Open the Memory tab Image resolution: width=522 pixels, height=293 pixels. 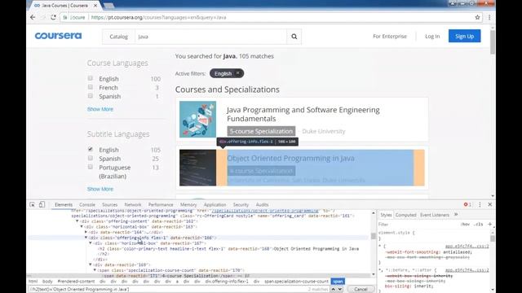tap(188, 204)
